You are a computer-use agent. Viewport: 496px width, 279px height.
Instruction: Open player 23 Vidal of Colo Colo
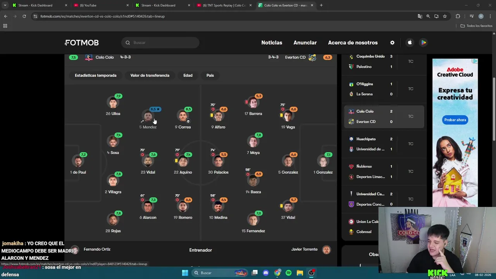[x=148, y=164]
